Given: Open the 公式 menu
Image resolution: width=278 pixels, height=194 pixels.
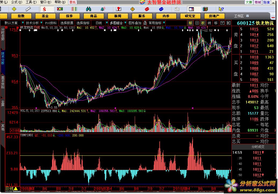Looking at the screenshot, I should point(16,2).
